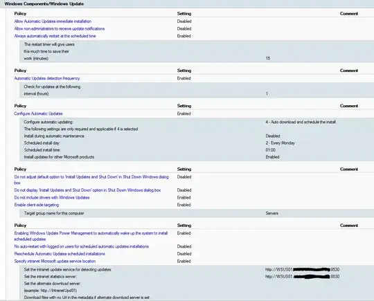Open 'Do not include drivers with Windows Updates' link

tap(52, 198)
